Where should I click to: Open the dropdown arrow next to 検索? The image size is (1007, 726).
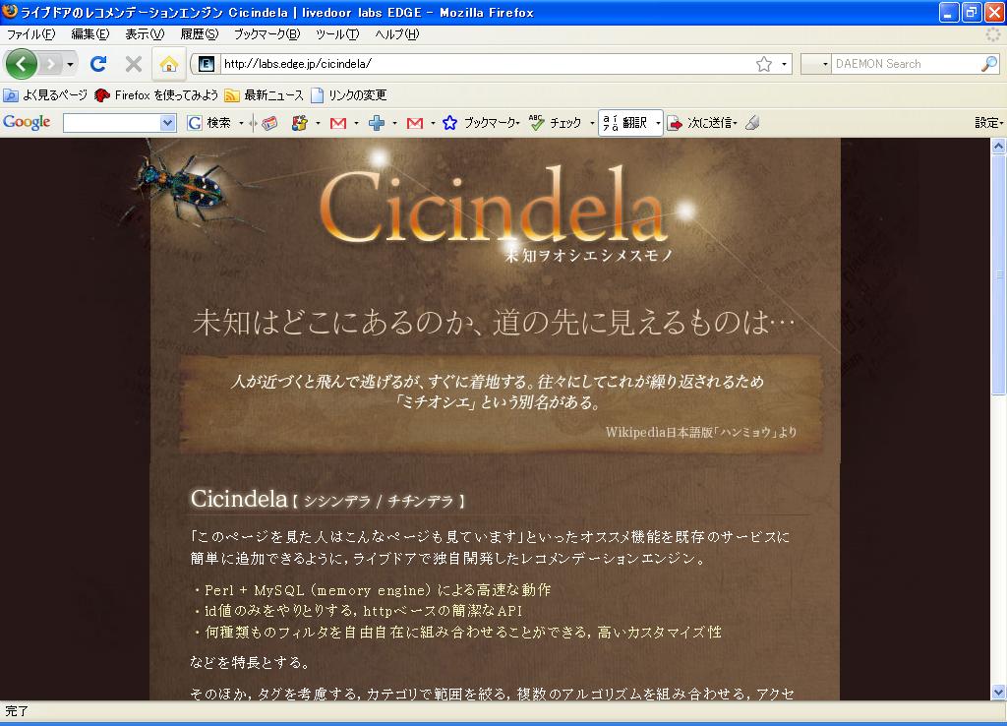click(x=241, y=123)
